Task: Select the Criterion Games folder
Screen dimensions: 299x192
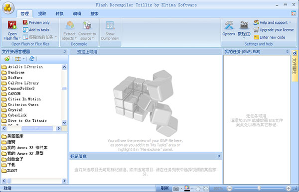Action: pos(20,104)
